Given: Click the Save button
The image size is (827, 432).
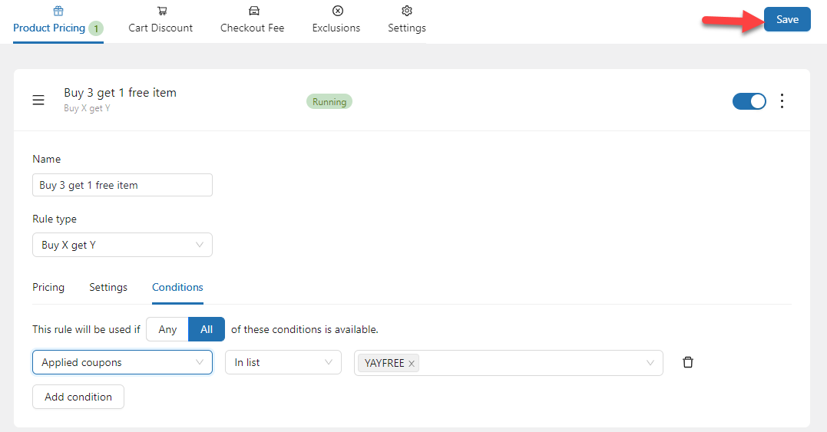Looking at the screenshot, I should pos(787,19).
